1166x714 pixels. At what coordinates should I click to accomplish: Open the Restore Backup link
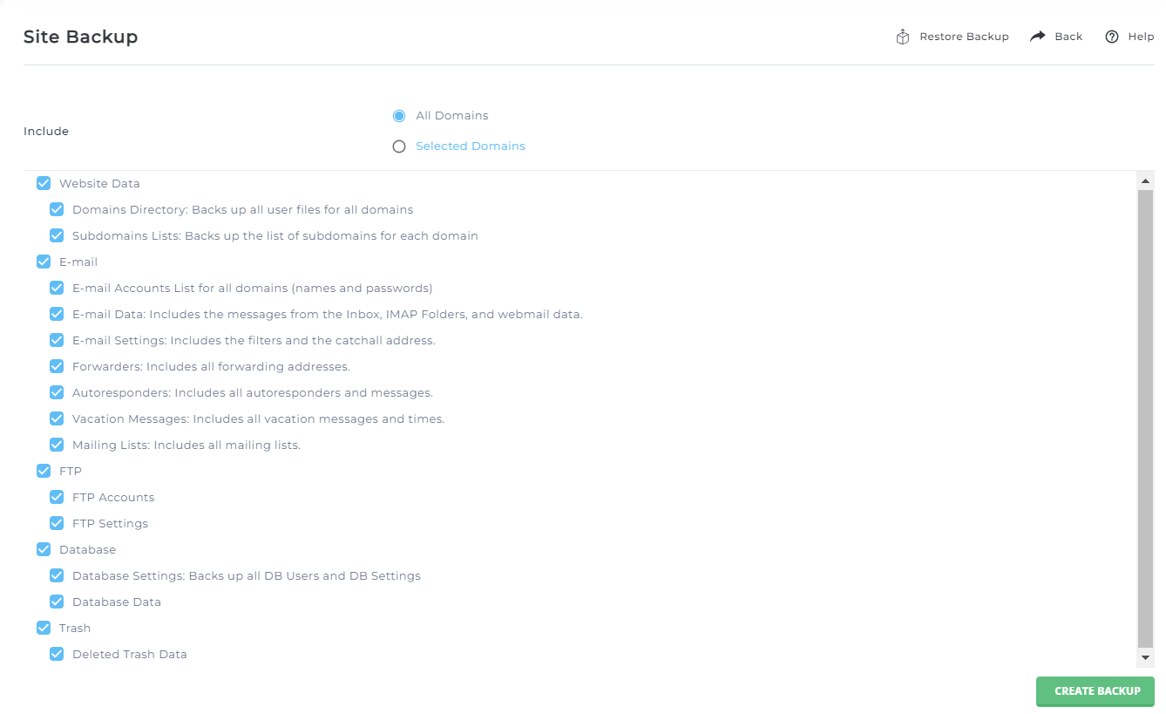(964, 37)
